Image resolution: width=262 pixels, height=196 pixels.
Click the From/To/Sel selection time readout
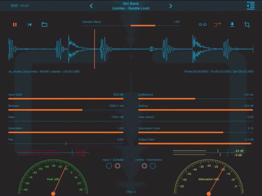(x=219, y=71)
